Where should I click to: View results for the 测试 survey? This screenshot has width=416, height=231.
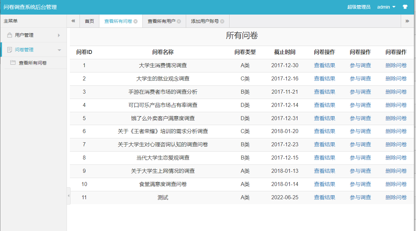point(325,198)
